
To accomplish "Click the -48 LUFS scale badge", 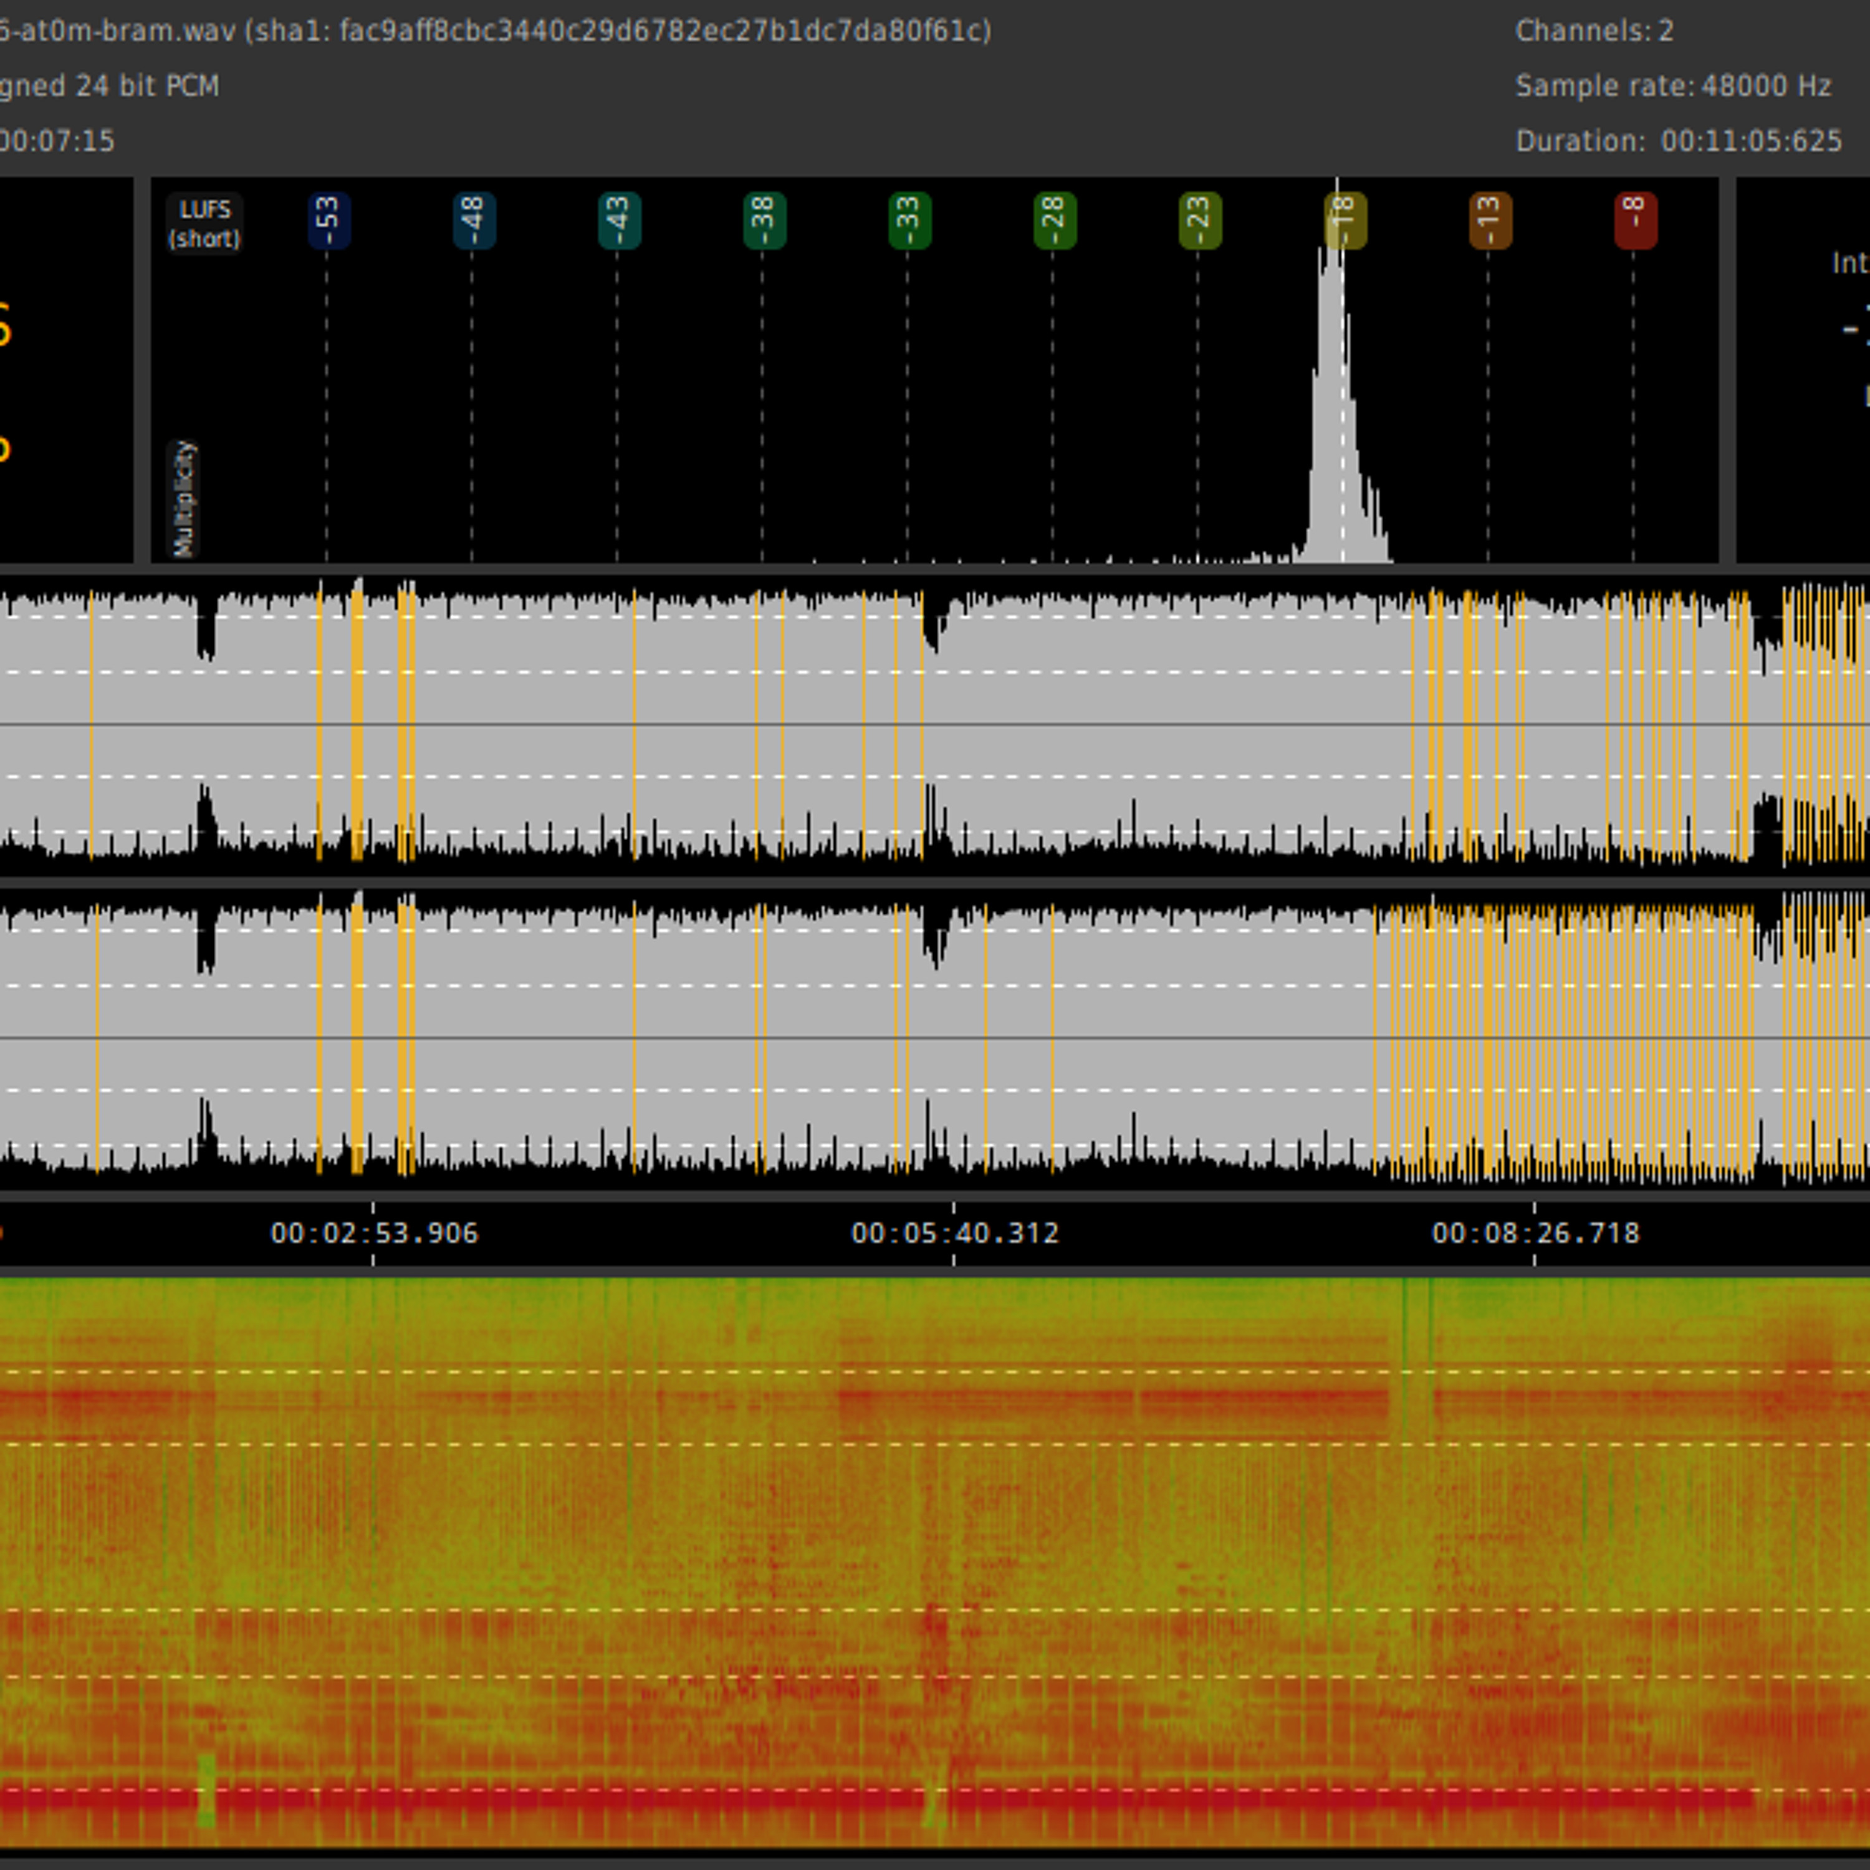I will tap(473, 222).
